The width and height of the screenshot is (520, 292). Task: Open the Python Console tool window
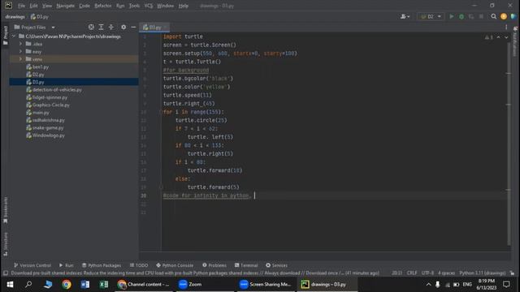[x=175, y=265]
